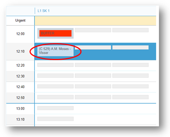Select the 12:50 time label

20,98
